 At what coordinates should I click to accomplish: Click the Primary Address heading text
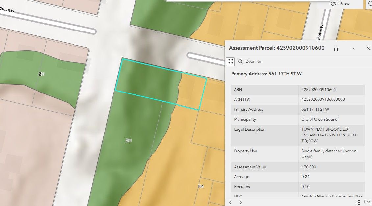pyautogui.click(x=266, y=74)
